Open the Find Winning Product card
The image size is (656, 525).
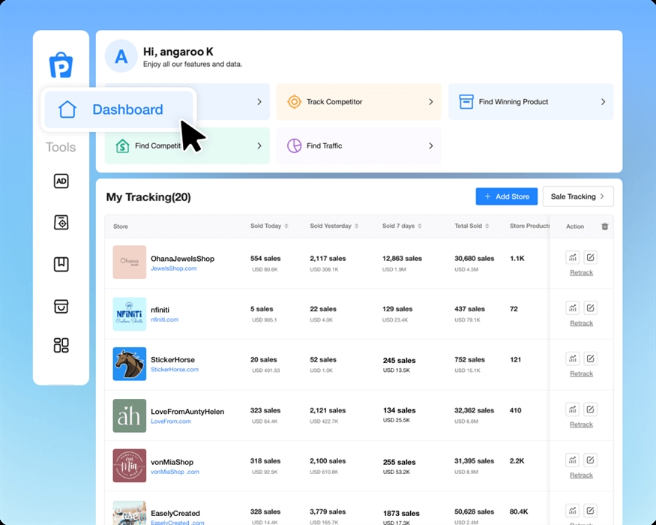[x=530, y=102]
